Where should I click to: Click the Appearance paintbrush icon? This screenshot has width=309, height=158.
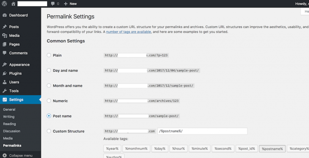[x=5, y=65]
